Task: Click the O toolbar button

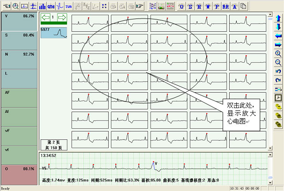Action: pos(181,6)
